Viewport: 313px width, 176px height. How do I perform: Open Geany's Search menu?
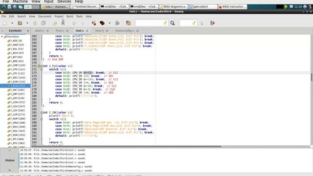(x=22, y=16)
